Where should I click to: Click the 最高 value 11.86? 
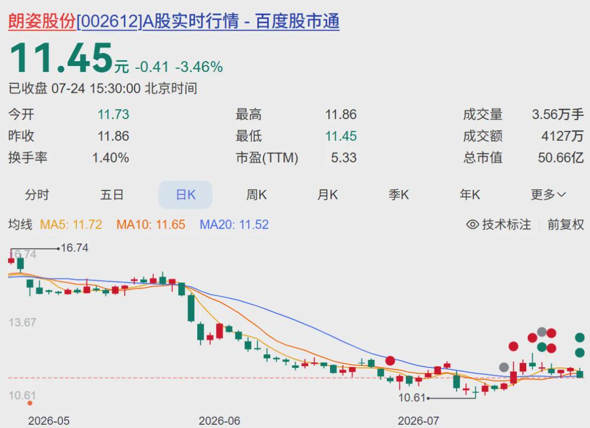coord(341,114)
